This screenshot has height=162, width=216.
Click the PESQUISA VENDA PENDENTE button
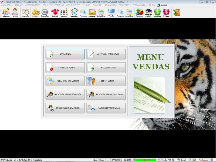click(65, 94)
